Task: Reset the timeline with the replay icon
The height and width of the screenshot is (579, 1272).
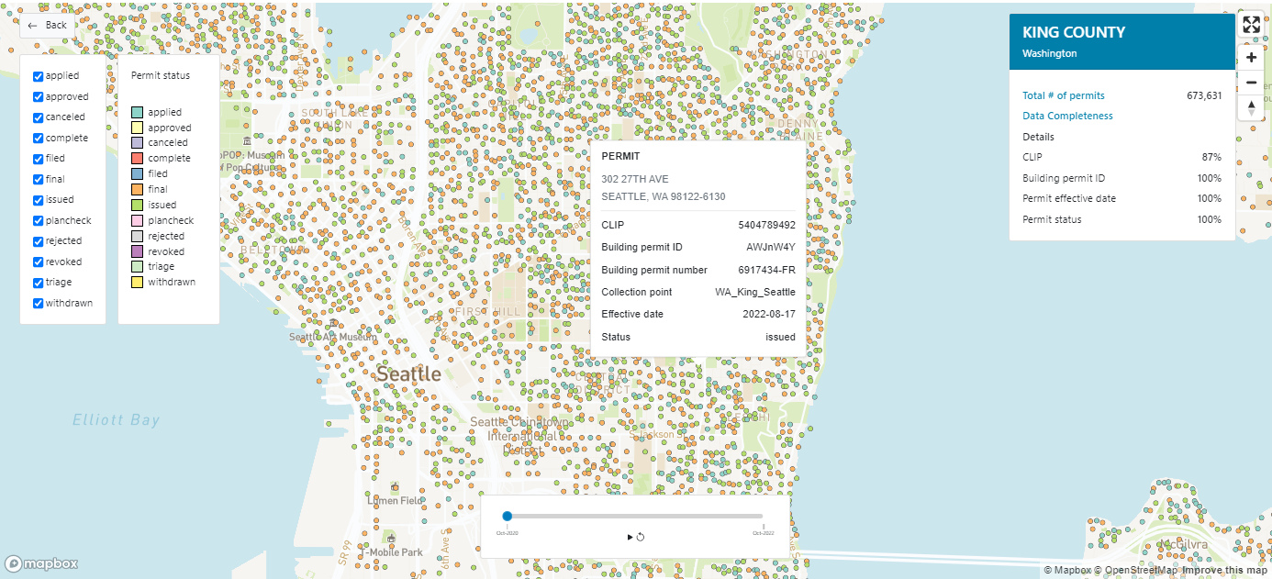Action: (640, 537)
